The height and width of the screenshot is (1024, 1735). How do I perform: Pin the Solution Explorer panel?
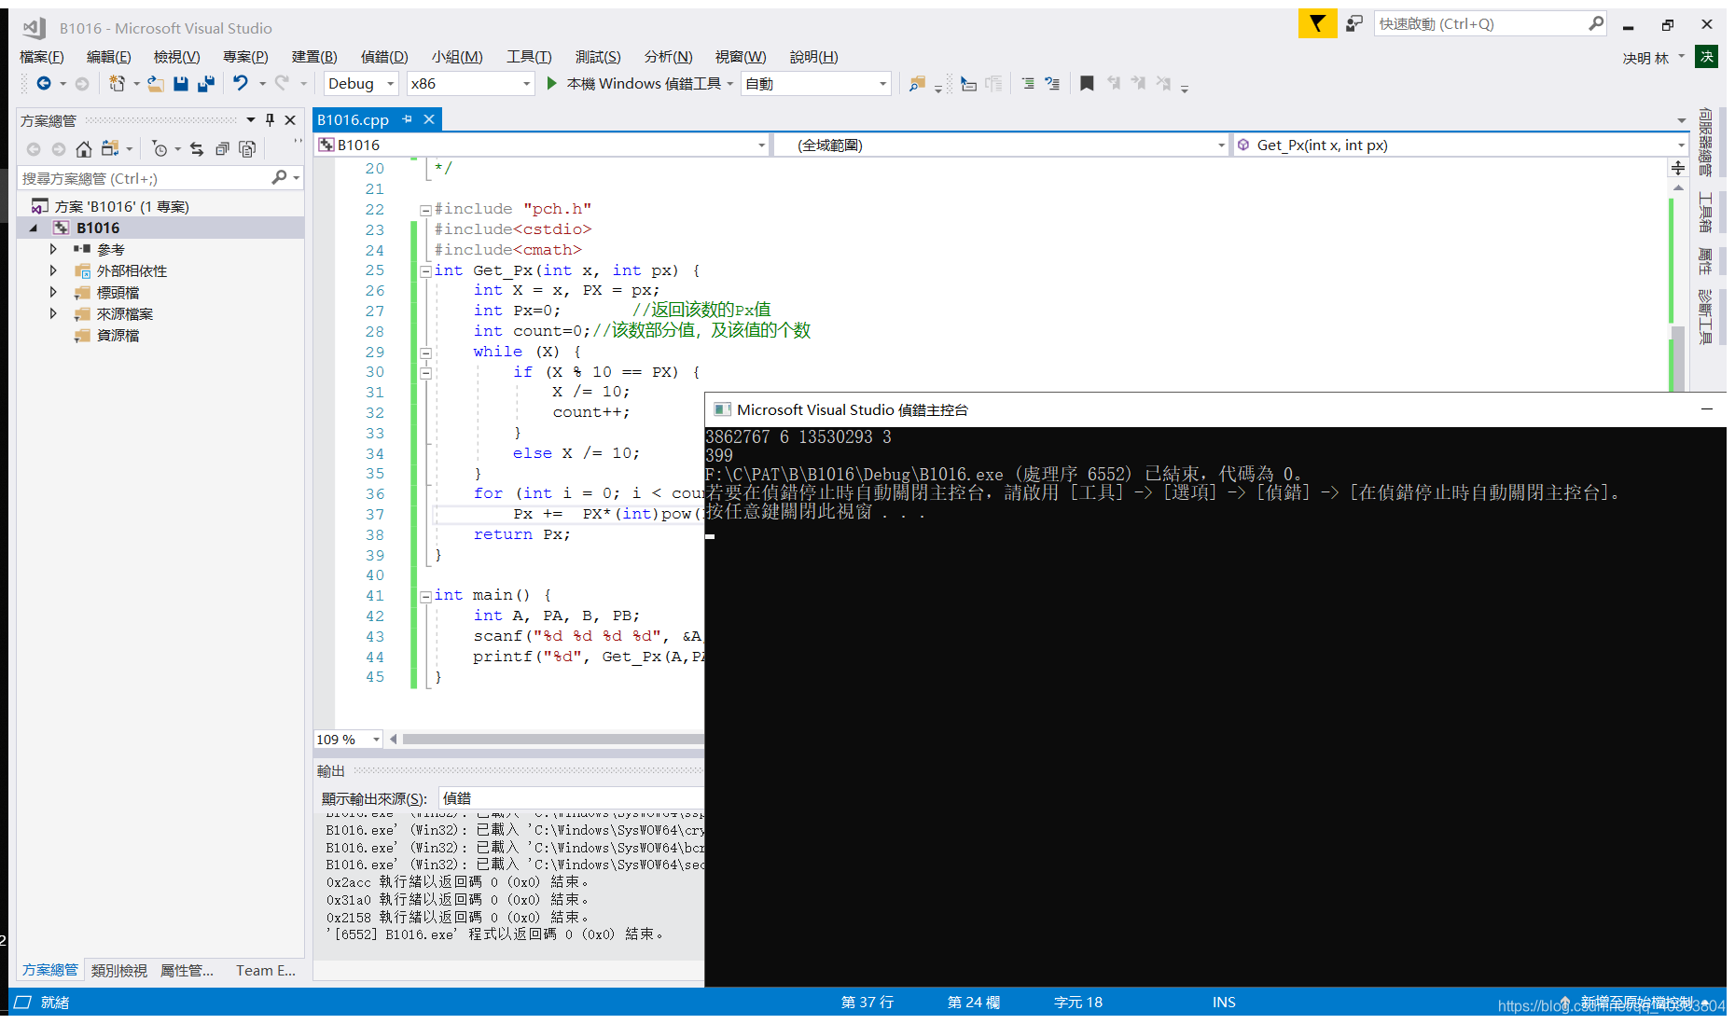point(270,120)
